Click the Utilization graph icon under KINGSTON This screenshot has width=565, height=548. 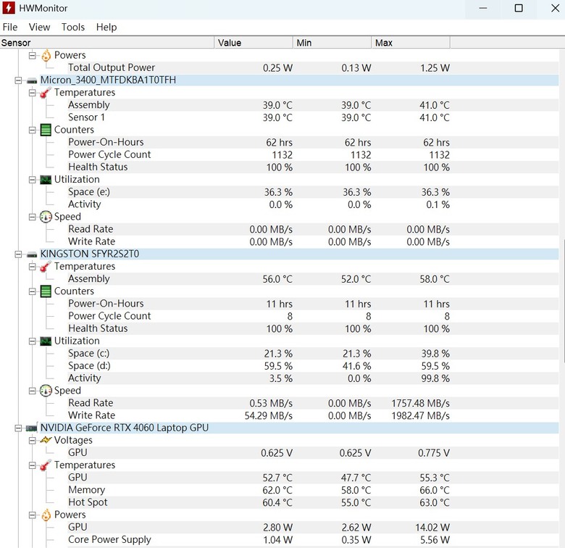[46, 341]
